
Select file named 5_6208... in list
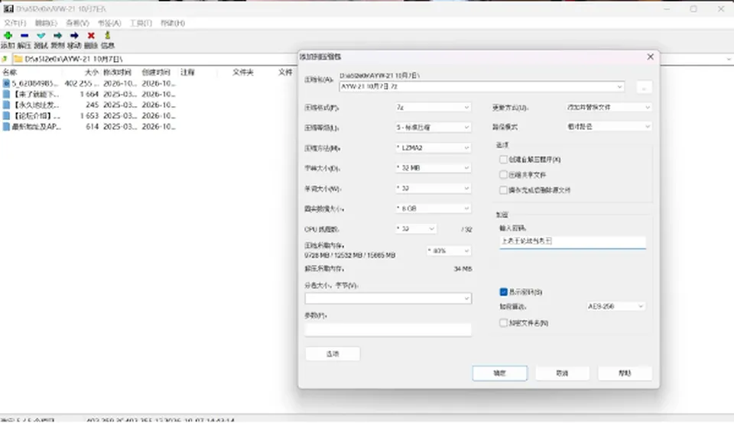[x=34, y=83]
